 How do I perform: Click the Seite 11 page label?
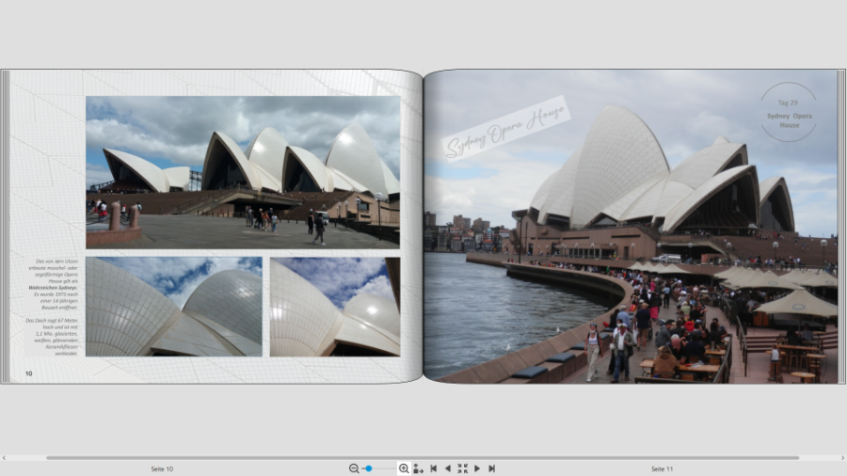click(662, 468)
